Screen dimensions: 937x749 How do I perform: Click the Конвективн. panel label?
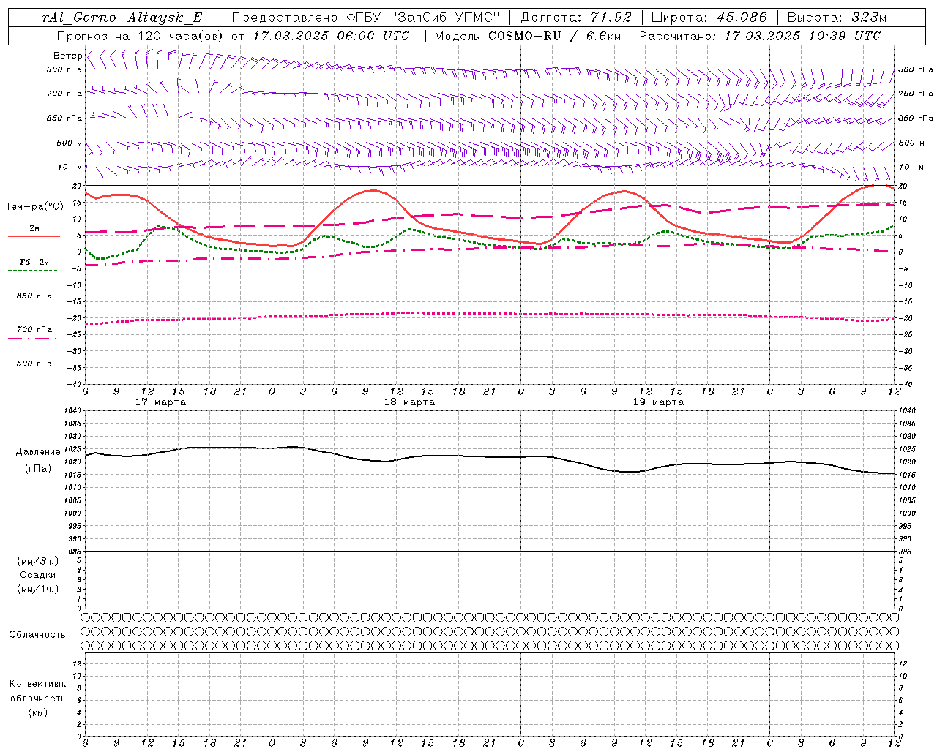tap(38, 684)
